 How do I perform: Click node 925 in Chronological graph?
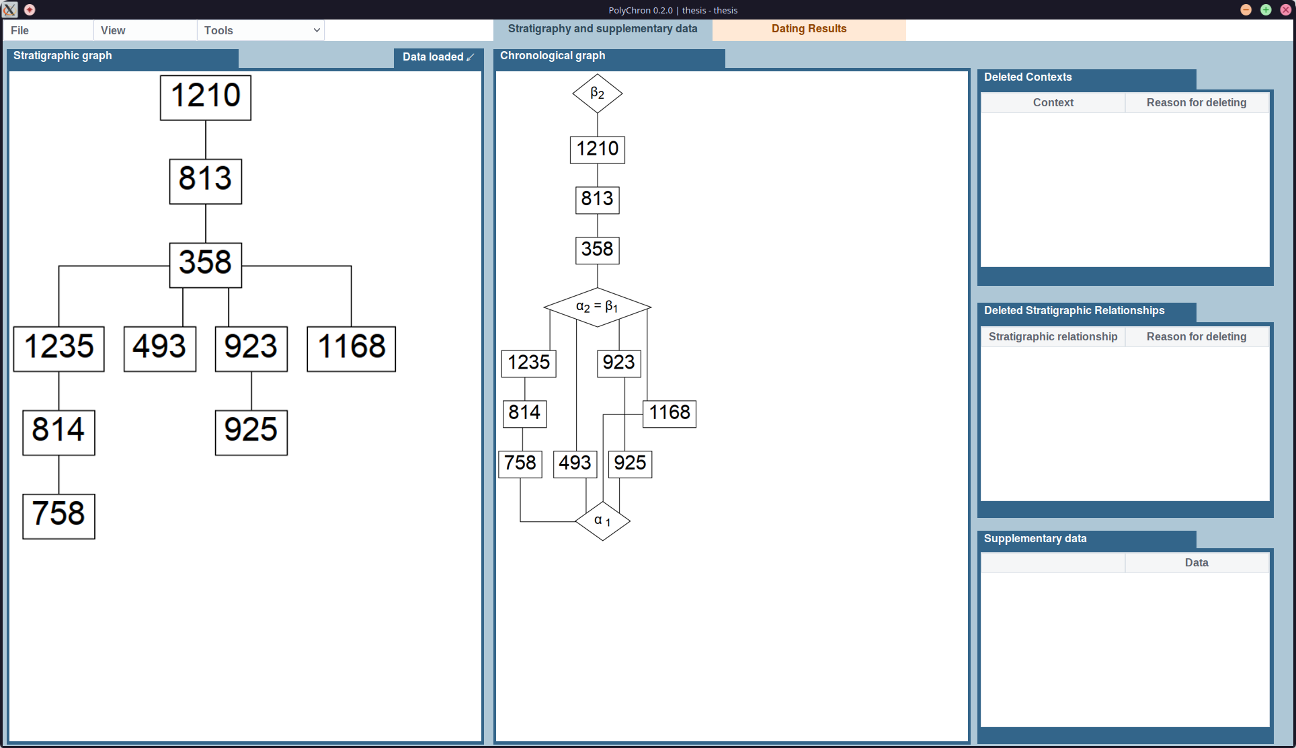pos(631,464)
